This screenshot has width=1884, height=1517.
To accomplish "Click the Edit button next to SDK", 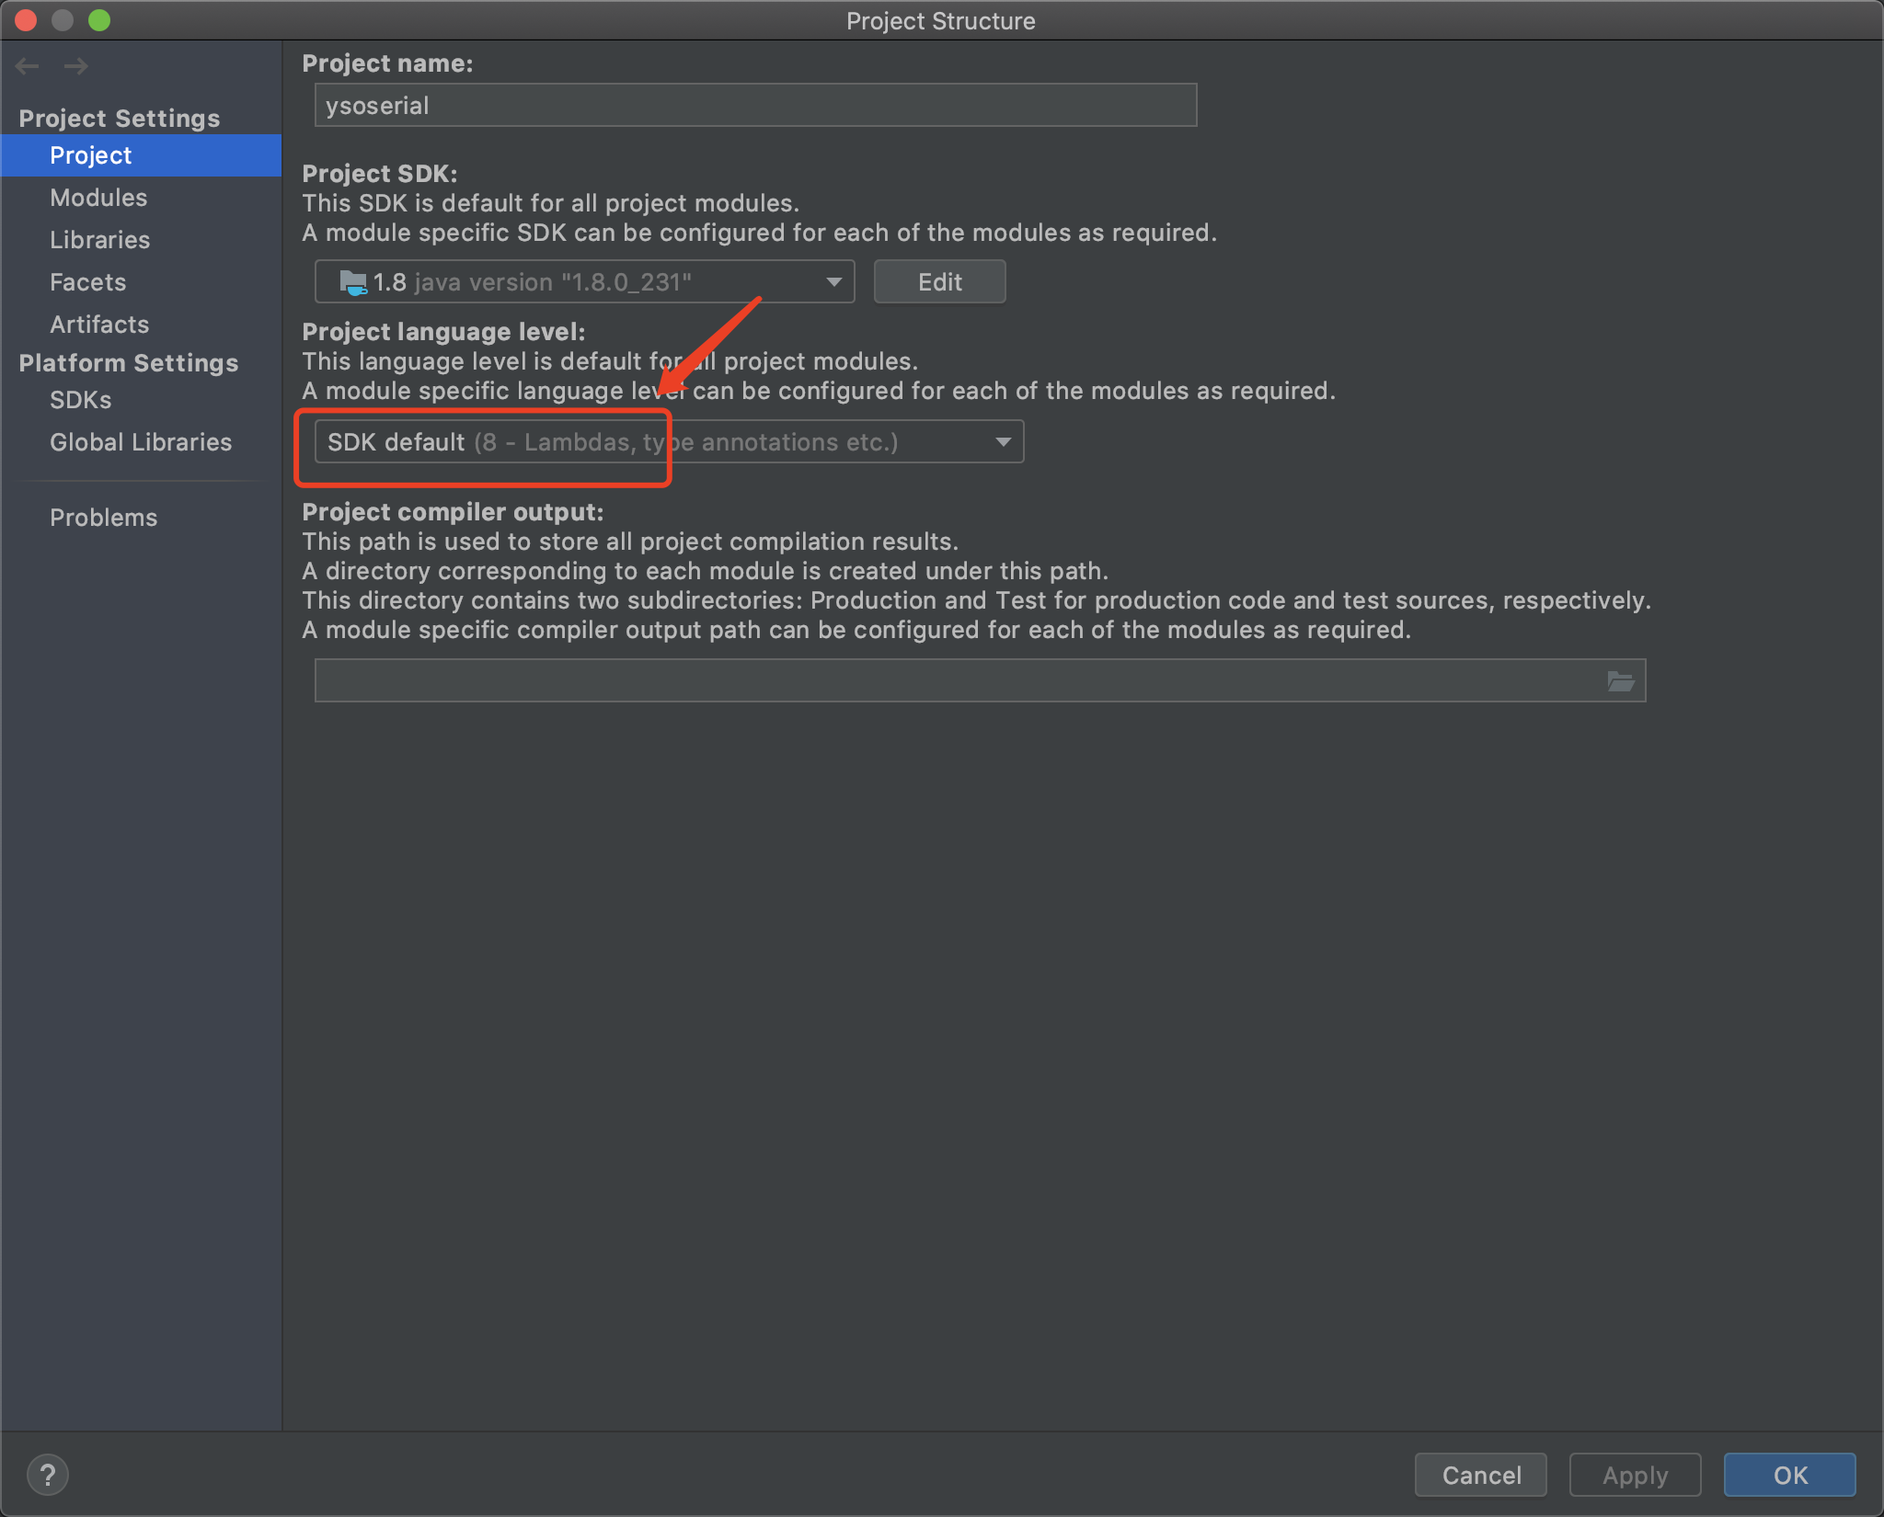I will 939,282.
